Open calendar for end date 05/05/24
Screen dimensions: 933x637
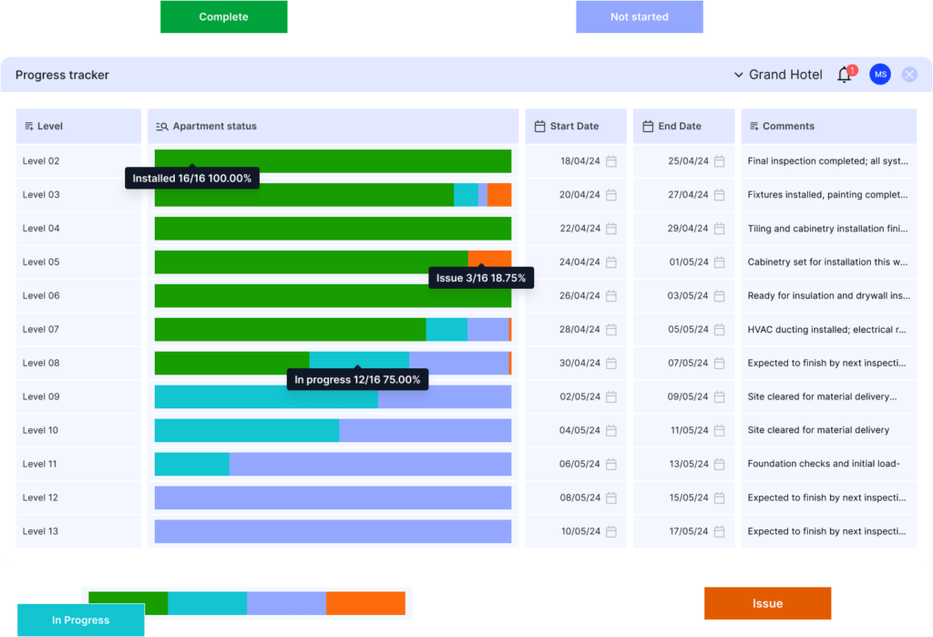click(720, 329)
